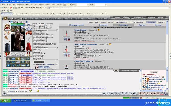The image size is (171, 106).
Task: Open the Системные сообщения chat tab
Action: [x=129, y=70]
